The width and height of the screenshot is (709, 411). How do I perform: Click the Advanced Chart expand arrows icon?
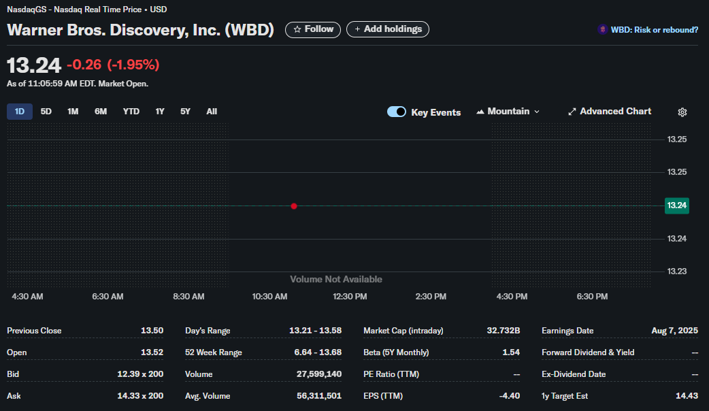572,112
